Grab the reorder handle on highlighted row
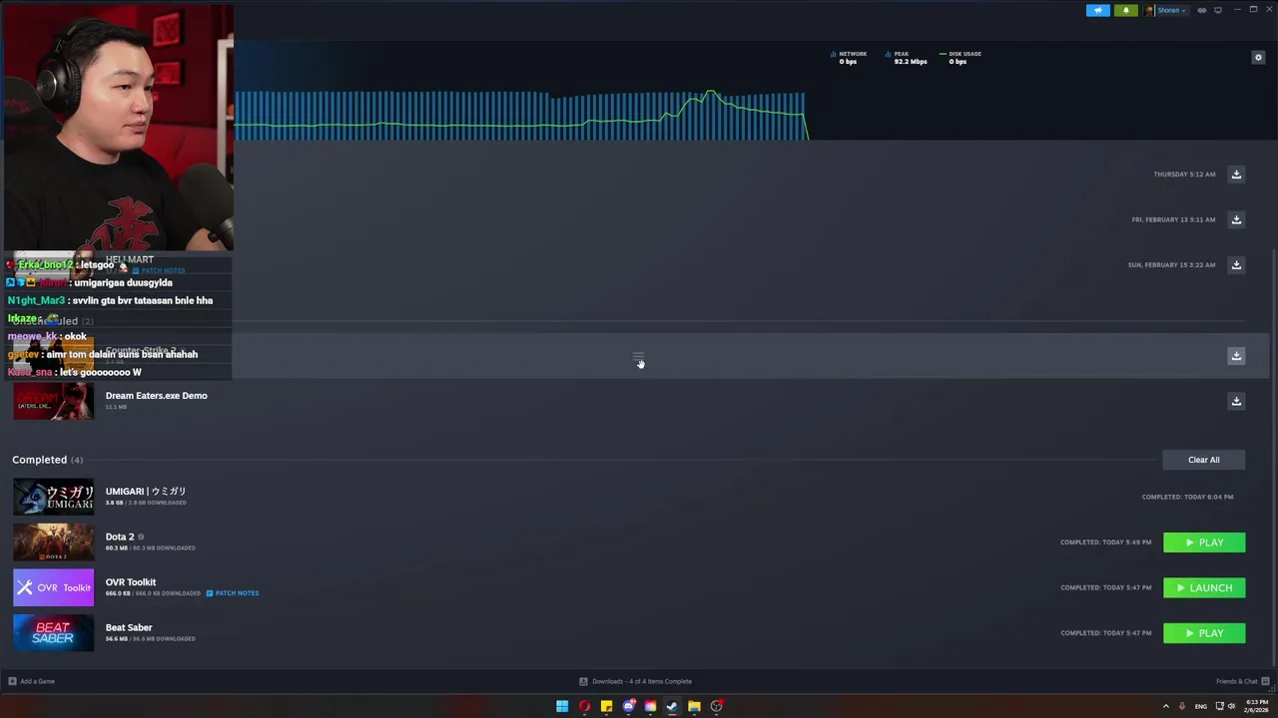 639,357
